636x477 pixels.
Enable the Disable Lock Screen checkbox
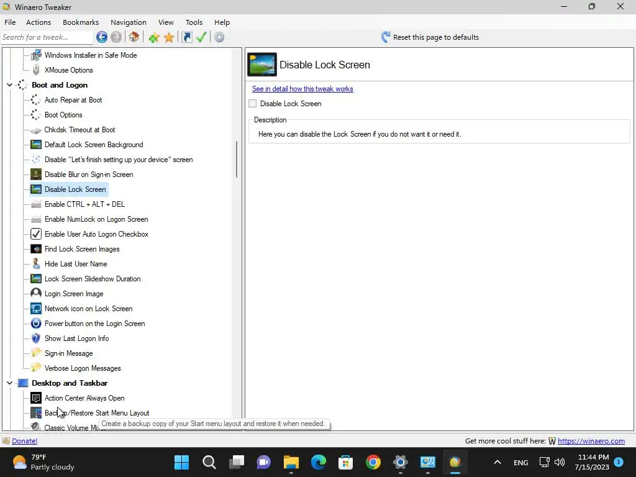253,104
